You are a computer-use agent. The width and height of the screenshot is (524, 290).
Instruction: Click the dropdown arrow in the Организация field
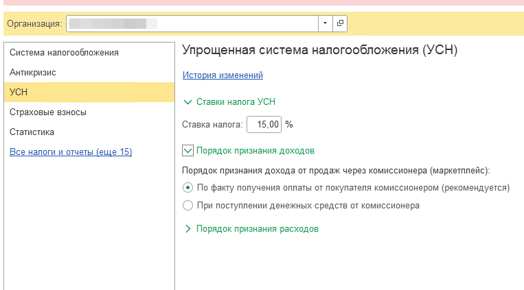[x=325, y=23]
